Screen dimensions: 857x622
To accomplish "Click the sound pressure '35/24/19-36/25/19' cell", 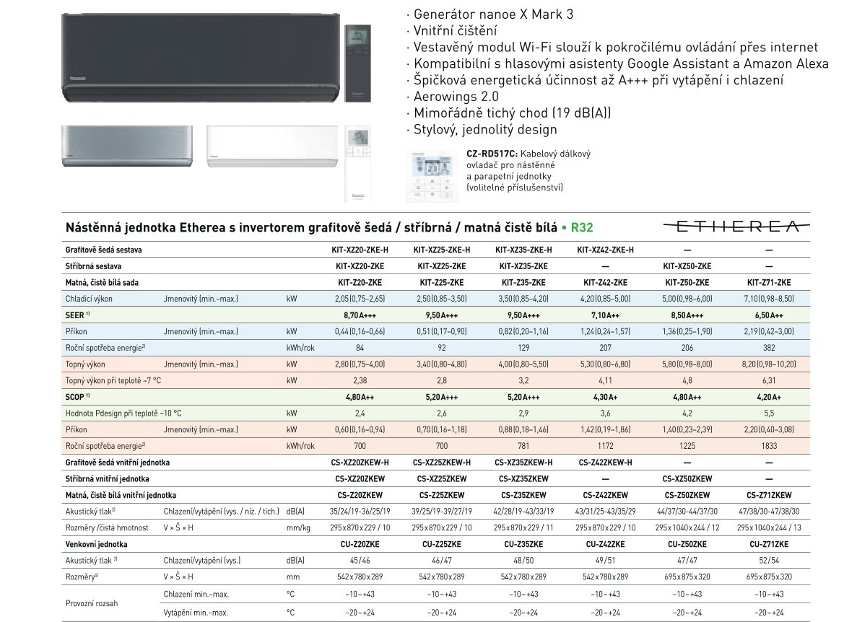I will click(360, 512).
